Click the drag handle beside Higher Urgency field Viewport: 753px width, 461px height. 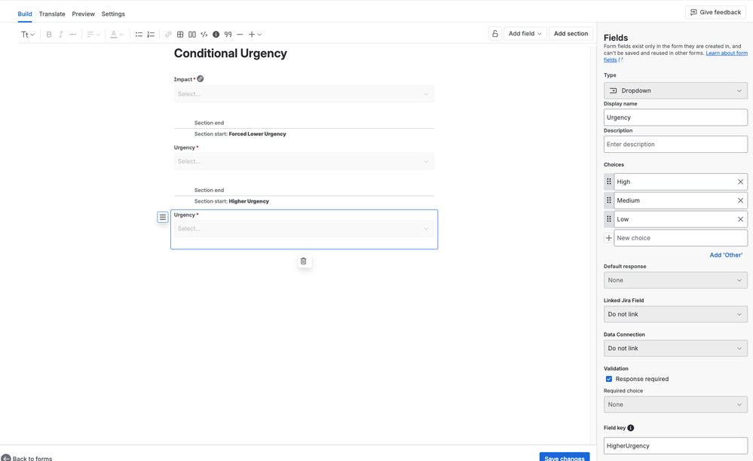click(163, 217)
